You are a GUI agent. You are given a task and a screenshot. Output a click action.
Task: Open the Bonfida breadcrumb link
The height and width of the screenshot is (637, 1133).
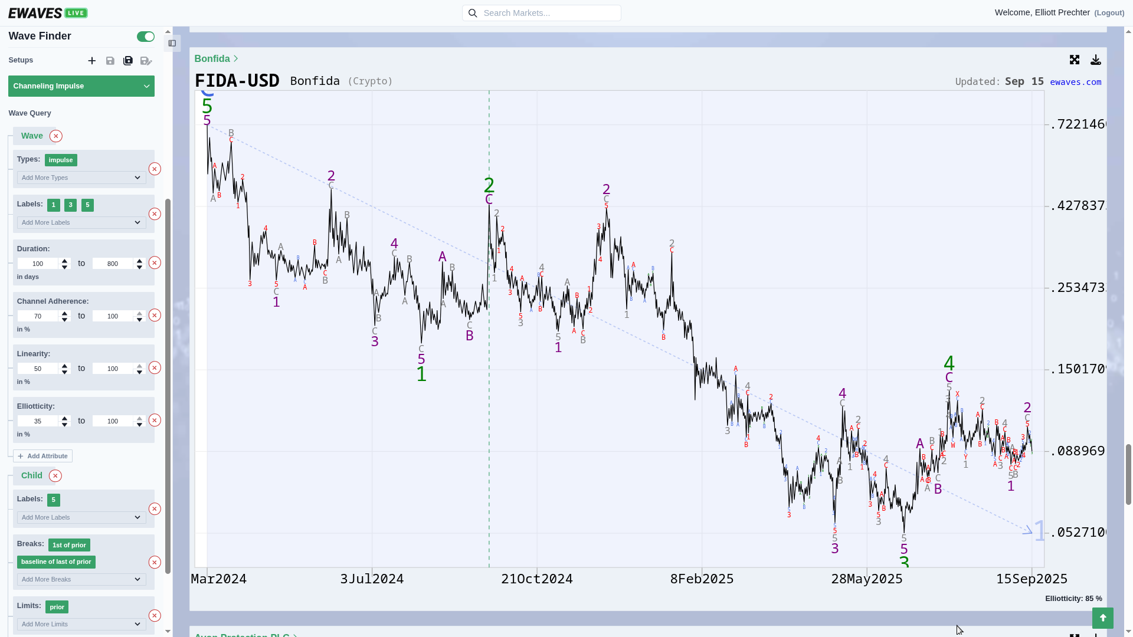212,59
